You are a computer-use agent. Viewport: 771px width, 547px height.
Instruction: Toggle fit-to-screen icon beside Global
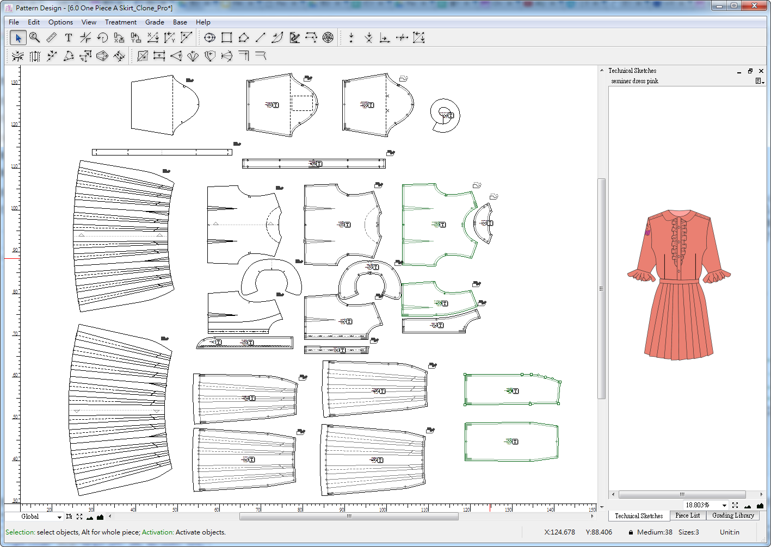[x=79, y=517]
